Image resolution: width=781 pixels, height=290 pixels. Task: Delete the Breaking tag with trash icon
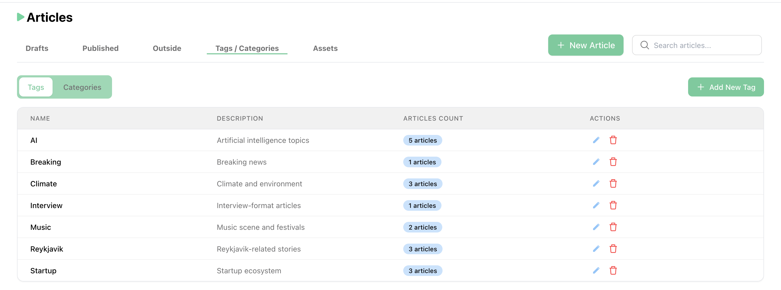pos(613,162)
